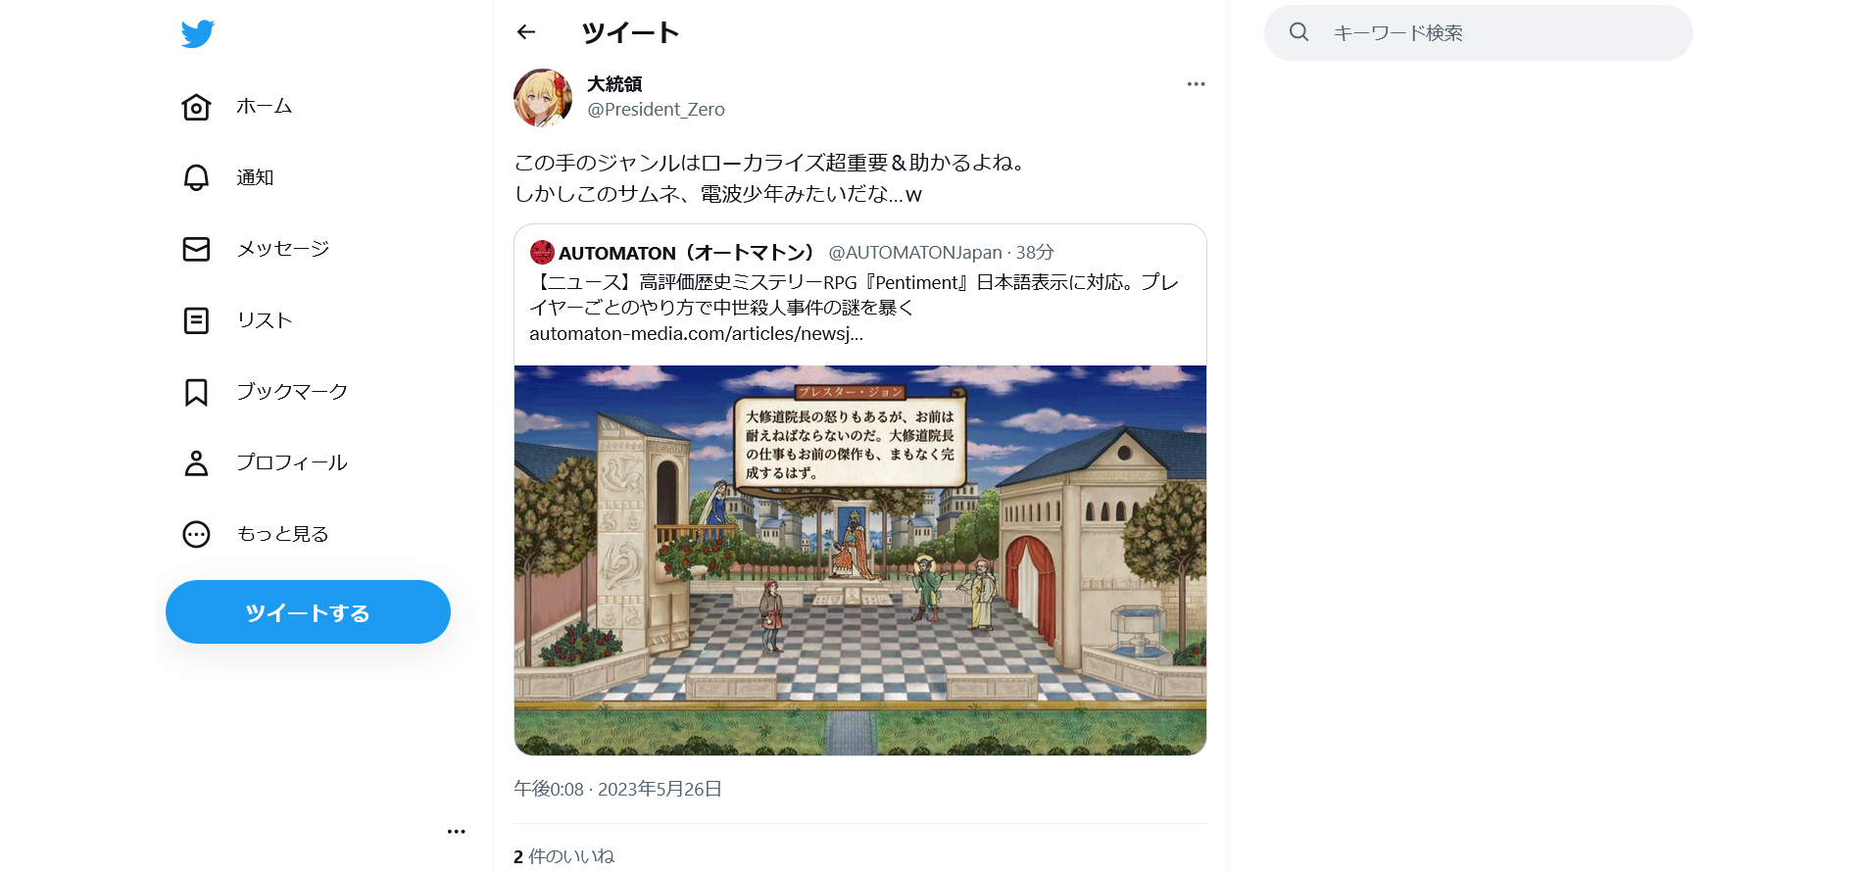
Task: Open notifications bell (通知) icon
Action: (196, 177)
